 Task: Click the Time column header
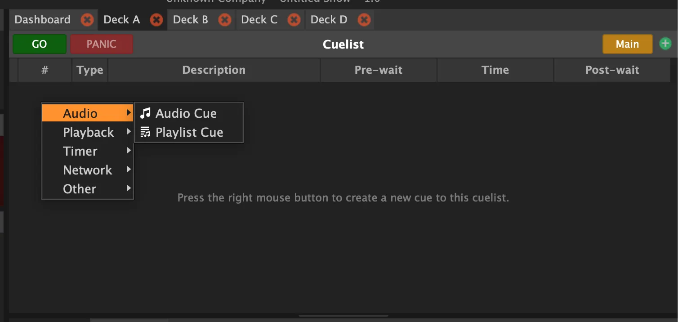click(495, 70)
